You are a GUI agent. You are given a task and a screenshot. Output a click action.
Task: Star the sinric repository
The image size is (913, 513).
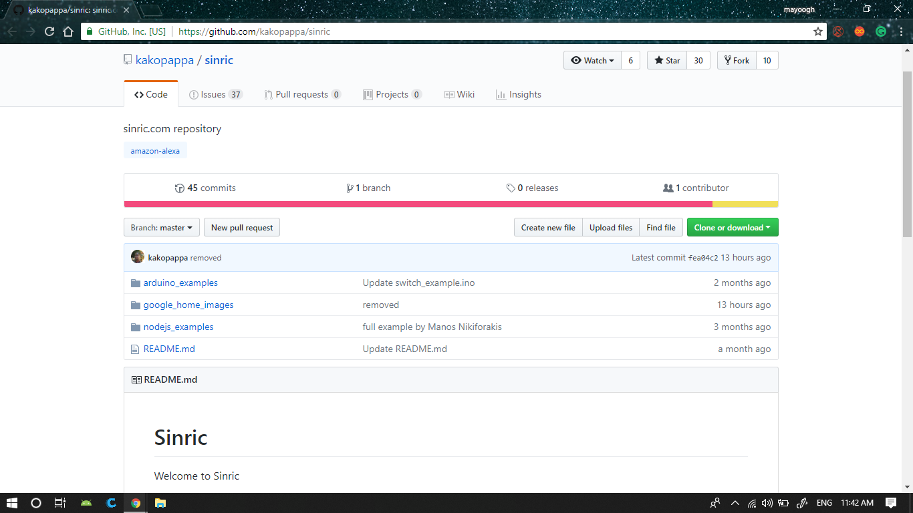pyautogui.click(x=667, y=61)
